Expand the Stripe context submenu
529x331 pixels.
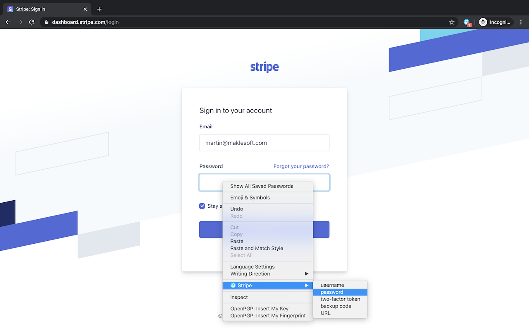[268, 285]
